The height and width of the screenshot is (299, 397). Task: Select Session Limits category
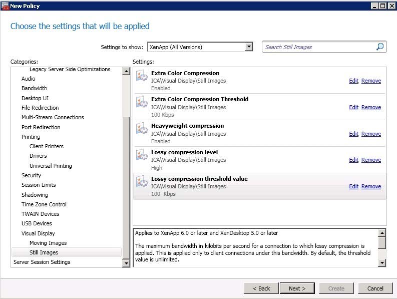[39, 185]
